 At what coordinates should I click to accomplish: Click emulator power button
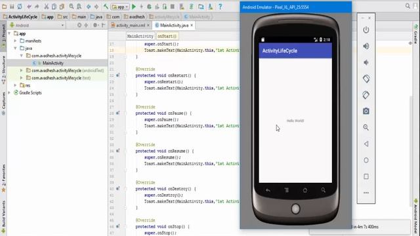click(x=366, y=29)
